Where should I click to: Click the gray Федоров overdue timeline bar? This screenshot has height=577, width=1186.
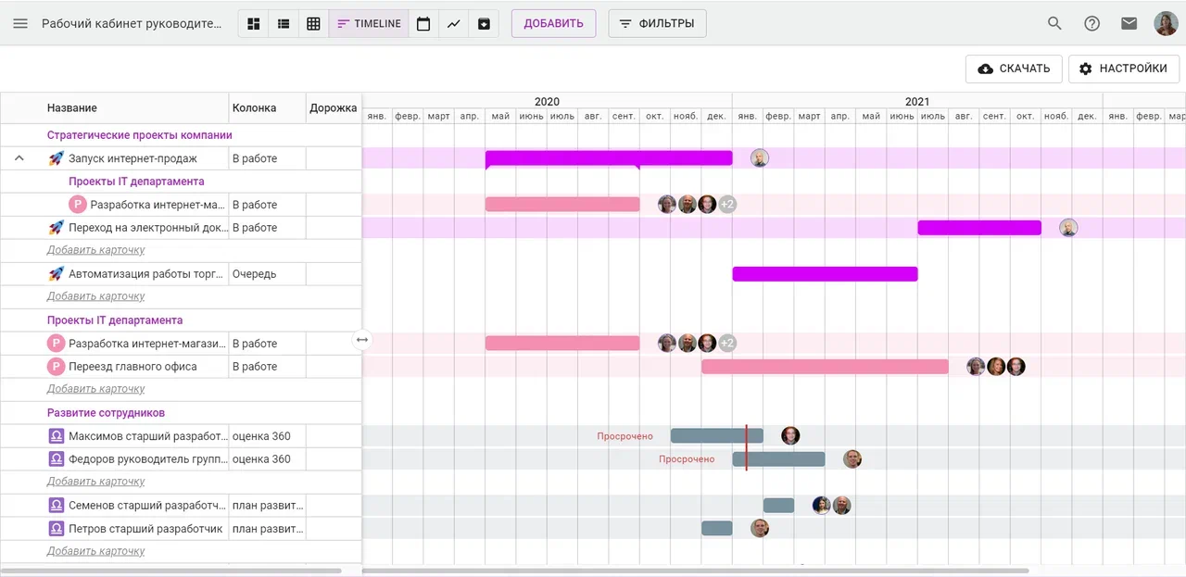pos(778,459)
